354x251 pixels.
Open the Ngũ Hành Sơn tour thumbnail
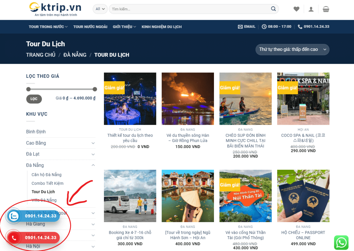(188, 196)
